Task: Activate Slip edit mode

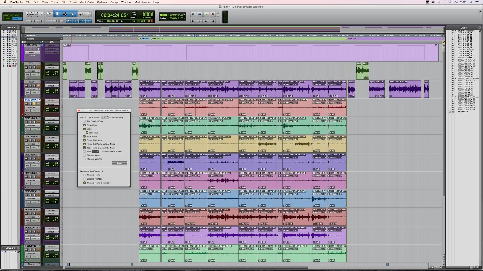Action: [8, 18]
